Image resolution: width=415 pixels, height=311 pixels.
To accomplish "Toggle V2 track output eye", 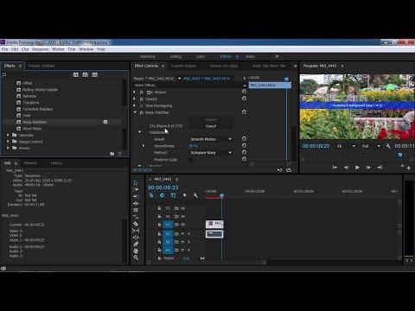I will 182,216.
